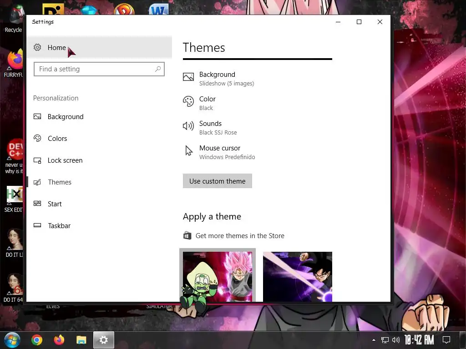Click the Store bag icon

point(187,235)
